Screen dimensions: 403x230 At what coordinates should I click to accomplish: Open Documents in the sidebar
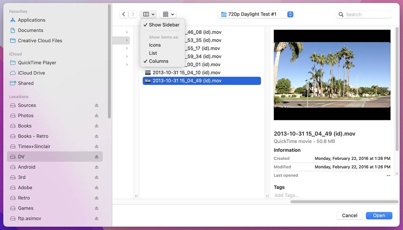tap(55, 30)
